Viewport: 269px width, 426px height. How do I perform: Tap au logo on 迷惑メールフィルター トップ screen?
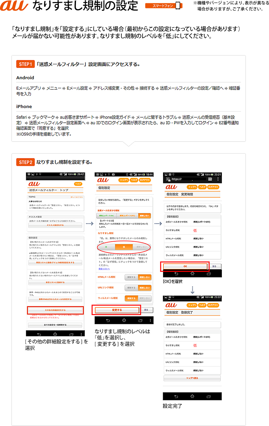34,184
